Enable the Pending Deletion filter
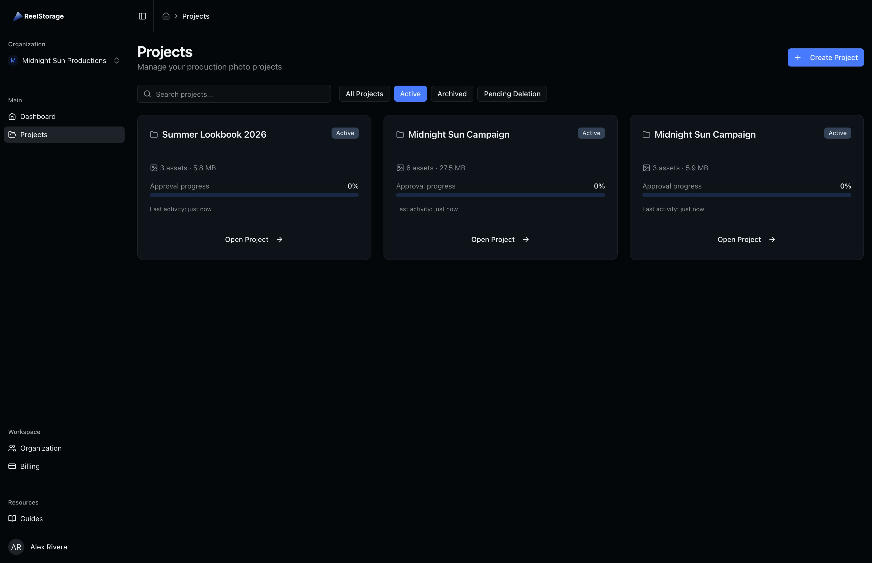 tap(511, 93)
